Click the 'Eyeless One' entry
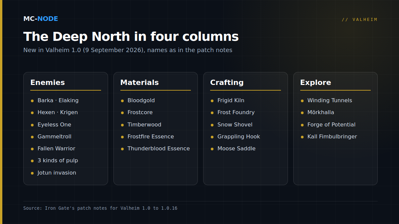This screenshot has width=399, height=224. pyautogui.click(x=54, y=124)
